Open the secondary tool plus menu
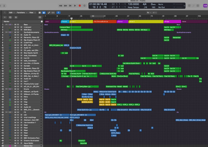Screen dimensions: 208x147 (154, 13)
